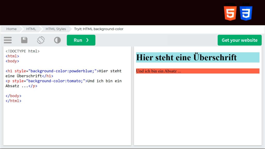Image resolution: width=265 pixels, height=149 pixels.
Task: Click the opening <body> tag line
Action: coord(12,61)
